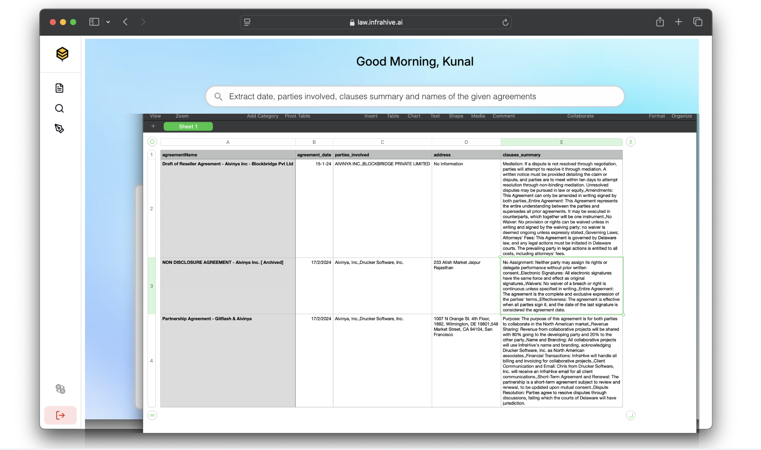
Task: Select the 1007 N Orange St address cell
Action: coord(466,361)
